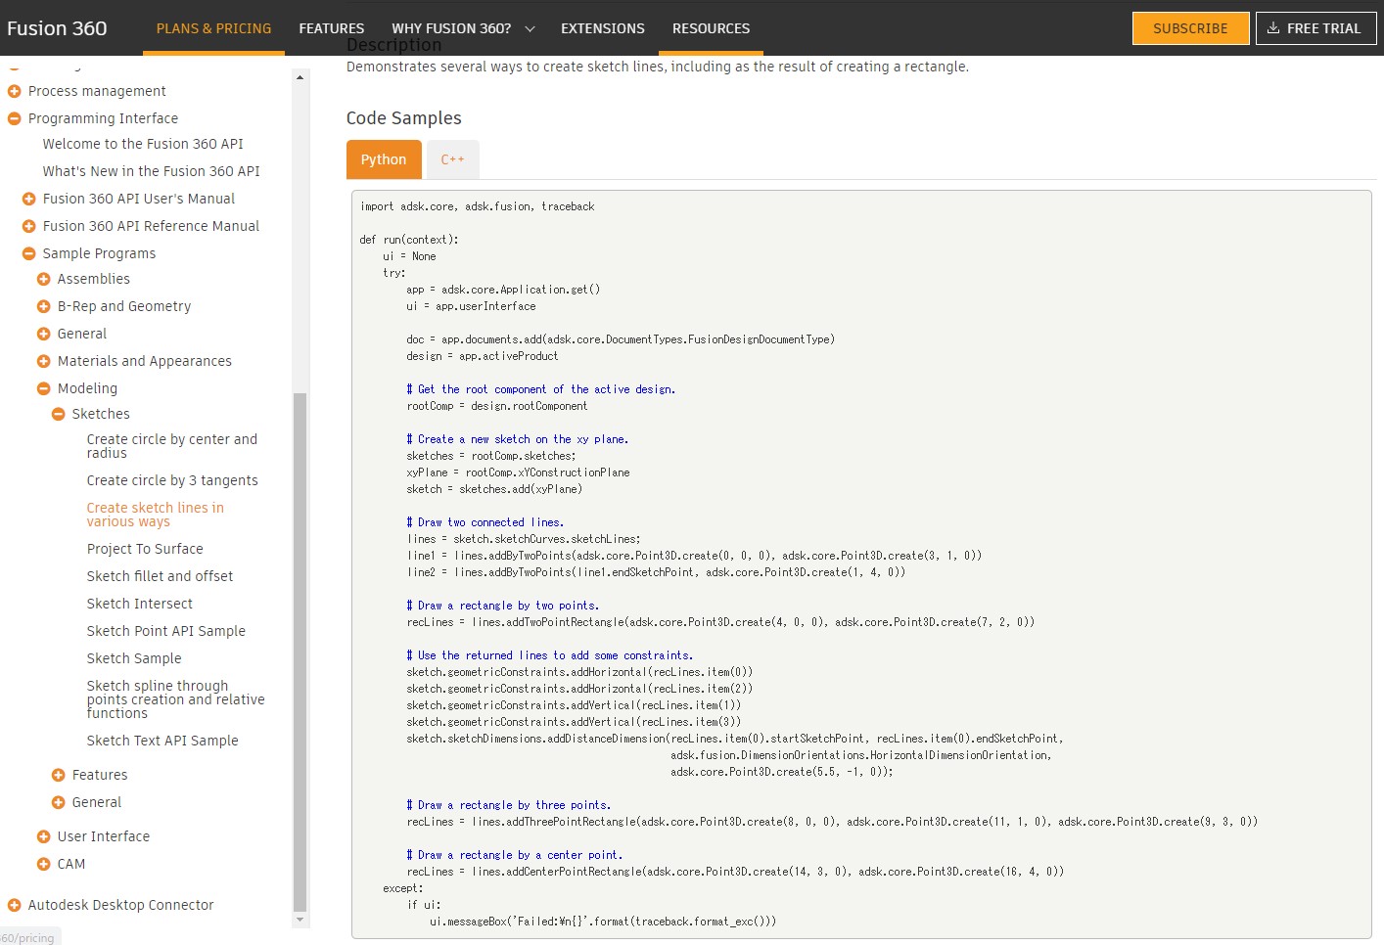Expand the CAM node
The width and height of the screenshot is (1384, 945).
[x=44, y=864]
